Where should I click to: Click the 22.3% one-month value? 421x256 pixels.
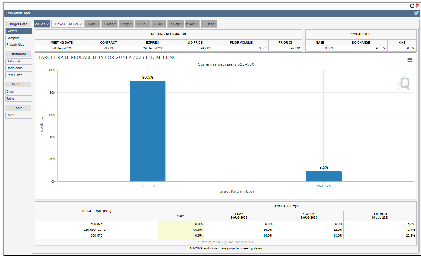pos(410,236)
